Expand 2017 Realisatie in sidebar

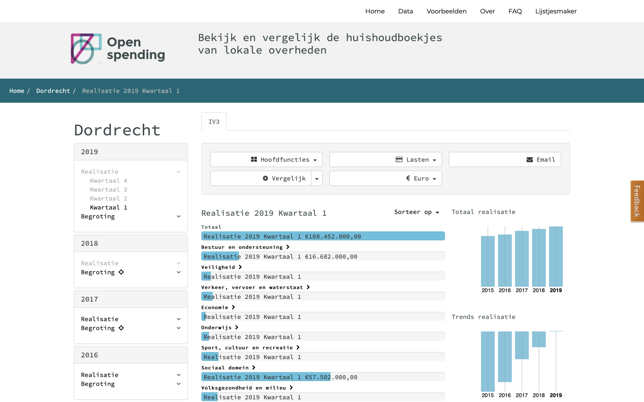[178, 319]
